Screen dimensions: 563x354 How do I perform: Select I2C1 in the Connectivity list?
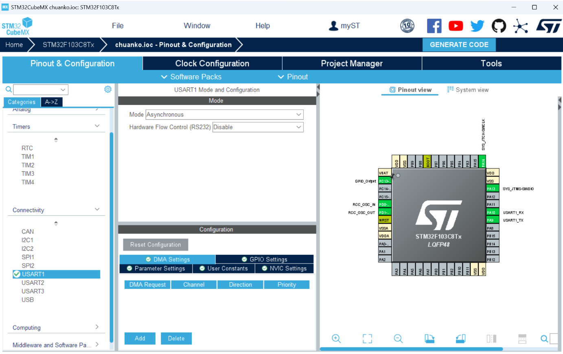(28, 240)
